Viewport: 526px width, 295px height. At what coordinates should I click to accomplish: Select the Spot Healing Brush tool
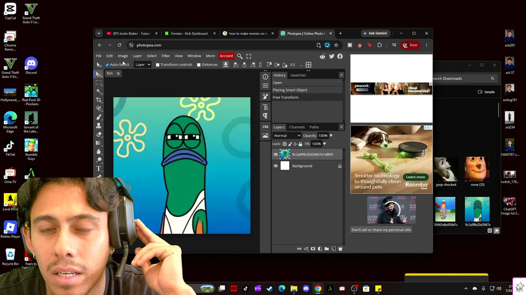pyautogui.click(x=99, y=108)
